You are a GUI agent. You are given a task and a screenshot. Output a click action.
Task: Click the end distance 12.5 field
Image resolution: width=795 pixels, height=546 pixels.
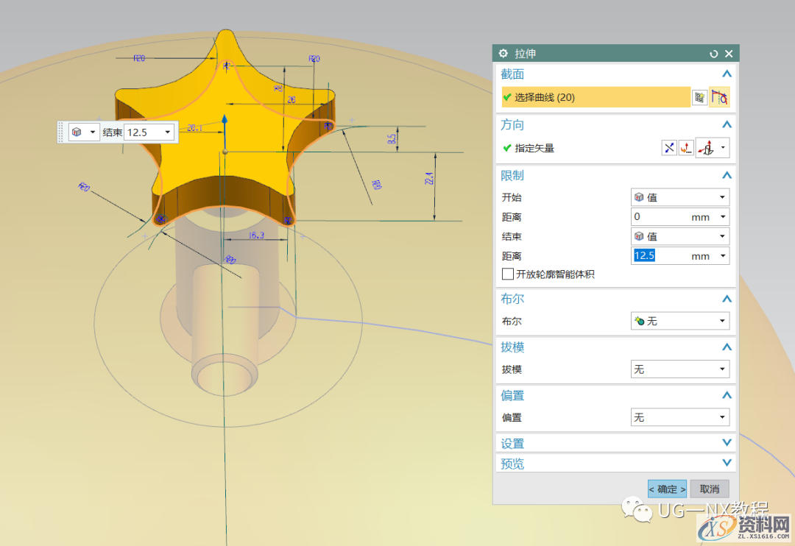660,256
